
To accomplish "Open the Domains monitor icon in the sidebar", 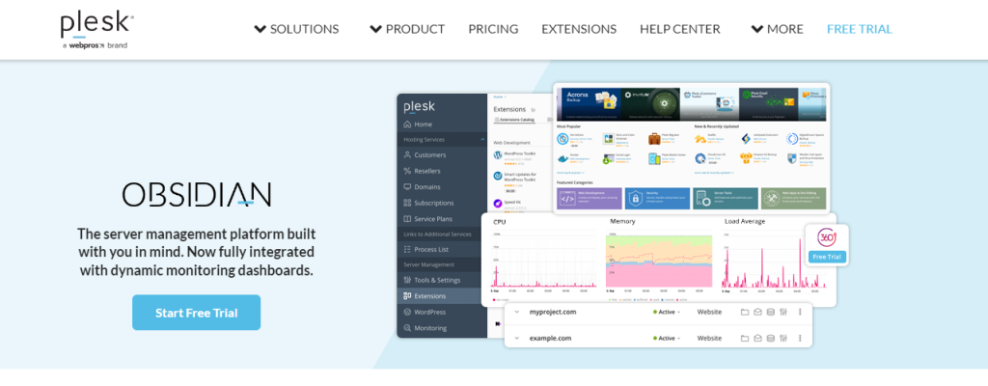I will (x=407, y=187).
